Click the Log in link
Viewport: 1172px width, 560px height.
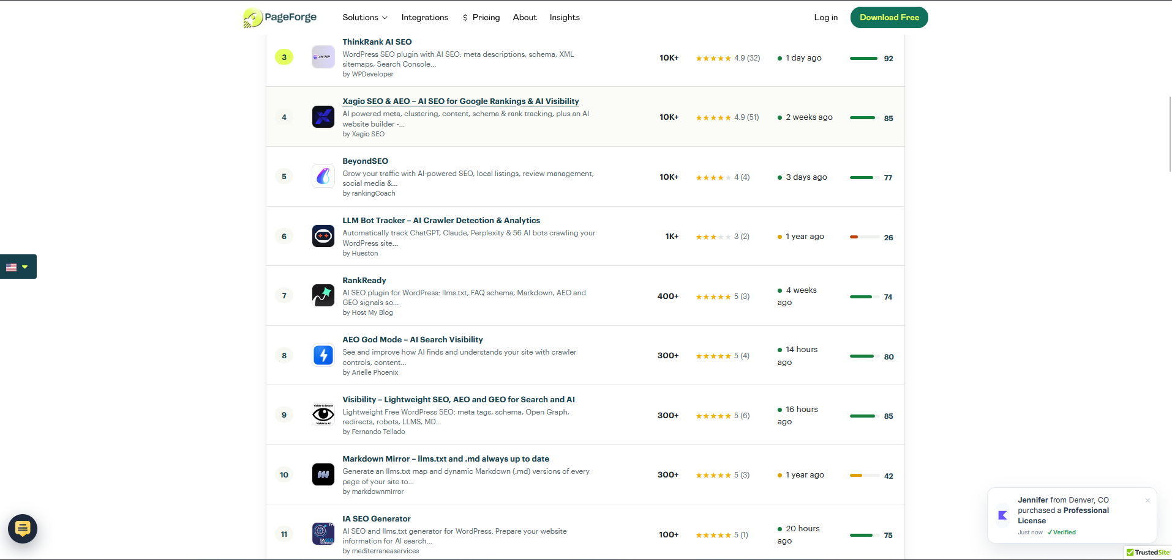point(826,18)
